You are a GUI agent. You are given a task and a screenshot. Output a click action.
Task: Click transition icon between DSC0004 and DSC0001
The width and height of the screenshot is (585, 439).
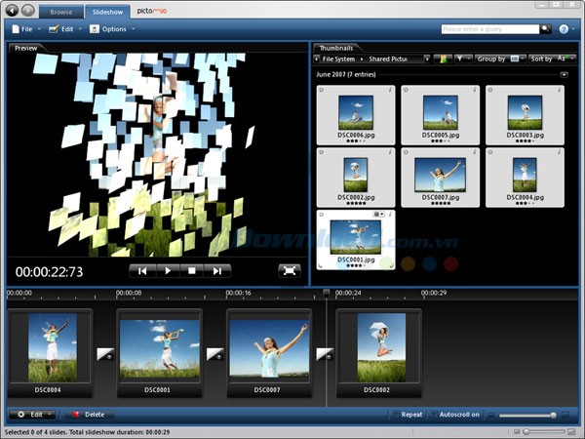pyautogui.click(x=104, y=354)
